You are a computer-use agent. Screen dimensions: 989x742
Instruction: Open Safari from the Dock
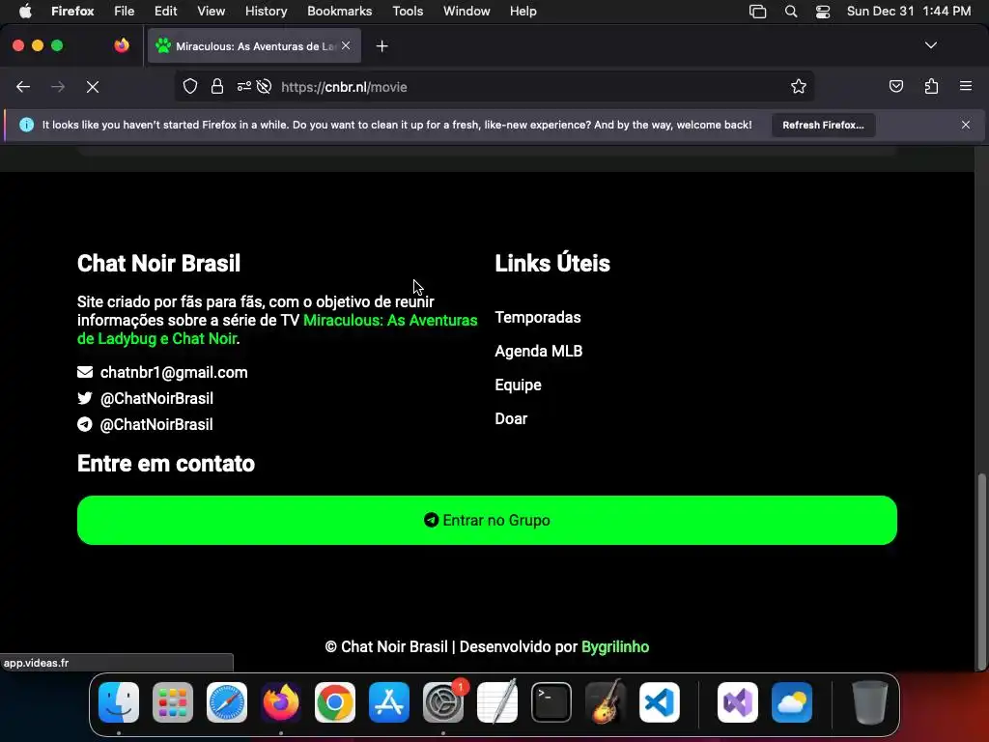227,701
